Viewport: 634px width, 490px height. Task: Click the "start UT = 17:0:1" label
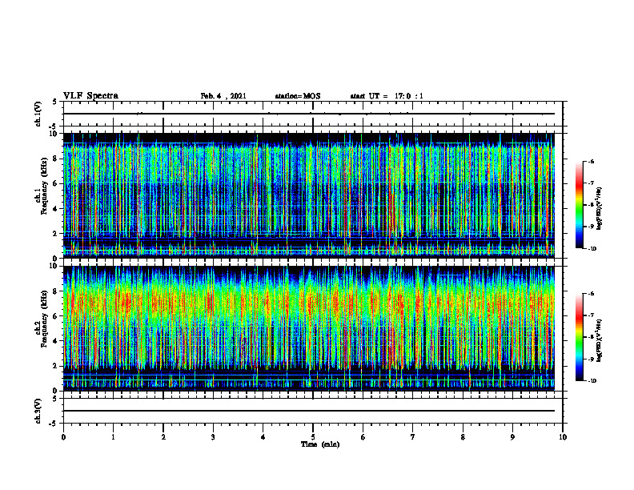(x=387, y=96)
